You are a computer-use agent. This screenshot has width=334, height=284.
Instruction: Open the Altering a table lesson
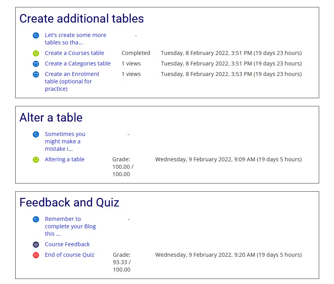tap(64, 159)
